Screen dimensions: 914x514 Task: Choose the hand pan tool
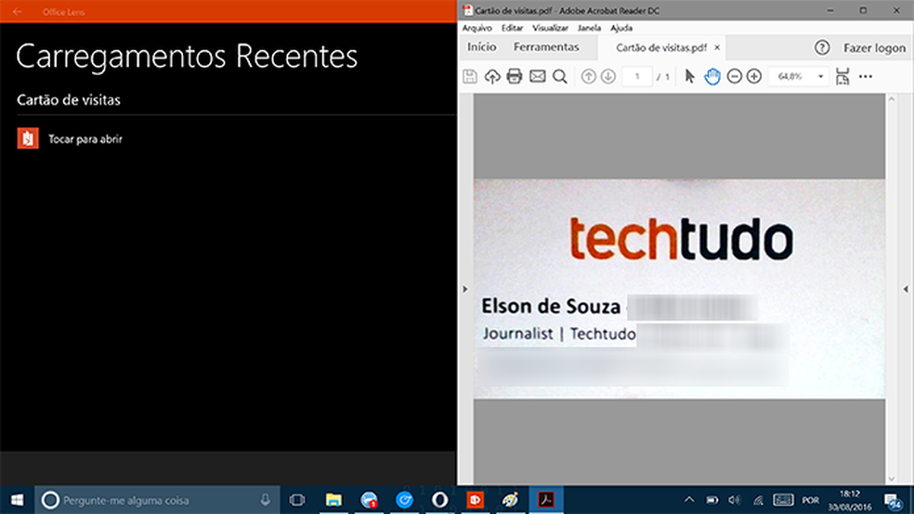click(712, 76)
